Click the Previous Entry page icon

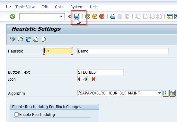point(36,39)
